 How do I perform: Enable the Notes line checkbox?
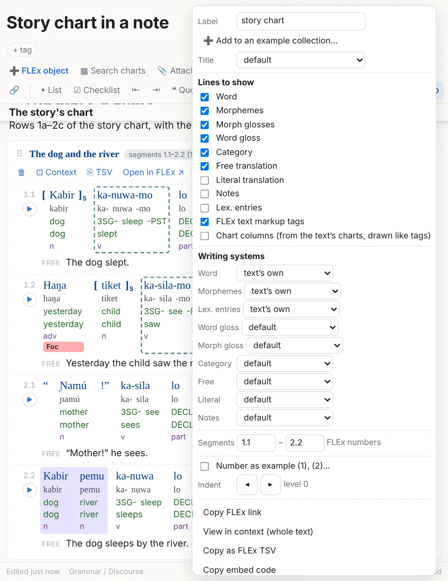[x=205, y=194]
